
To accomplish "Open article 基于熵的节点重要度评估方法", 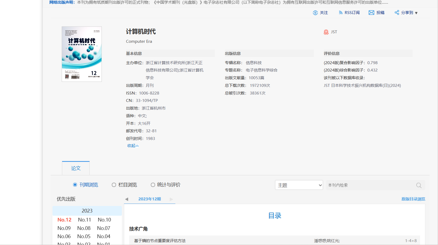I will click(160, 241).
